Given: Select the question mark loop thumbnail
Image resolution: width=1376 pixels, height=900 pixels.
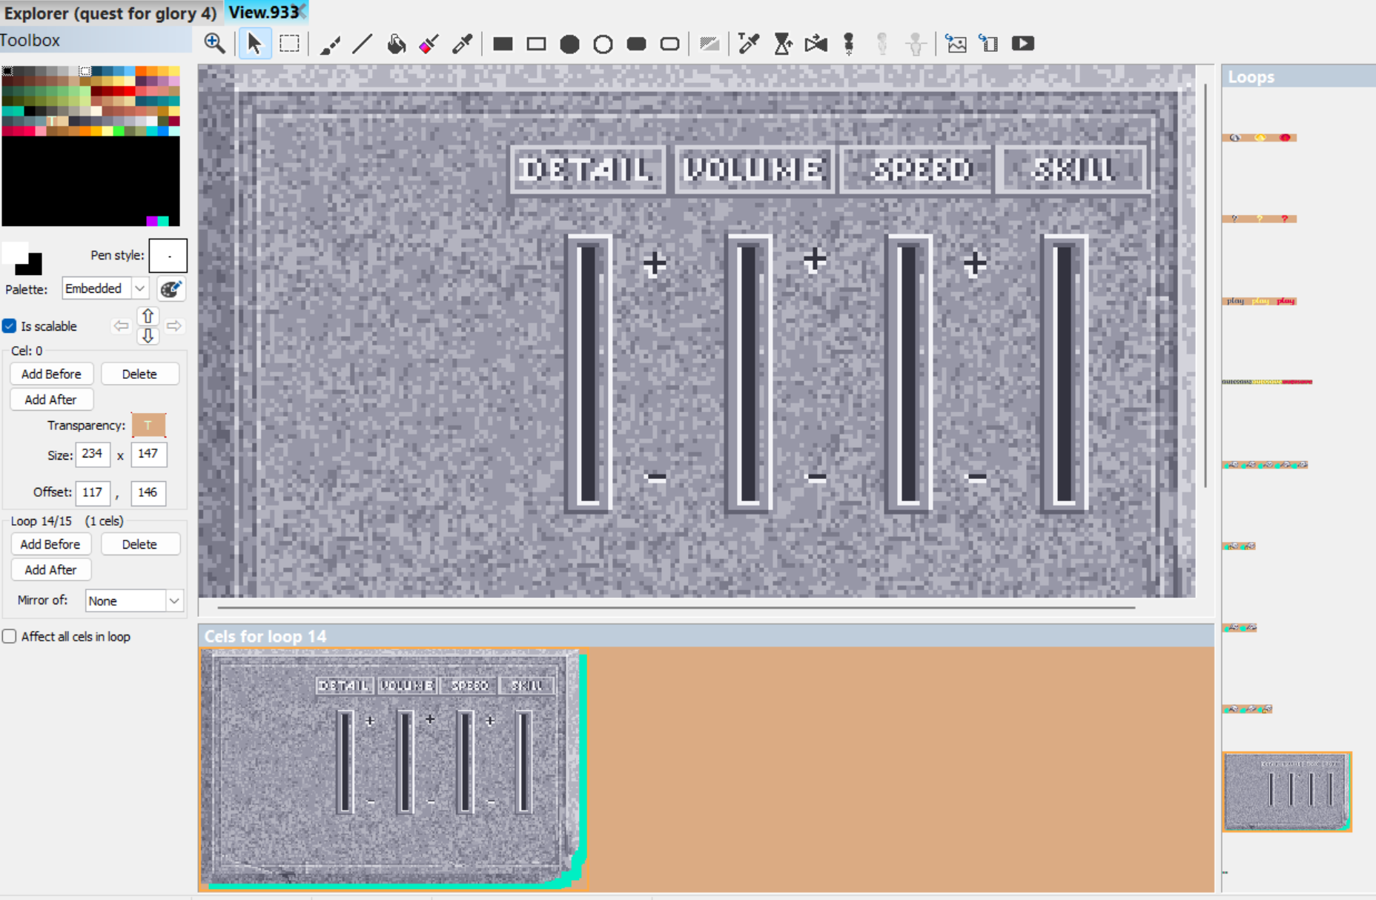Looking at the screenshot, I should 1260,219.
